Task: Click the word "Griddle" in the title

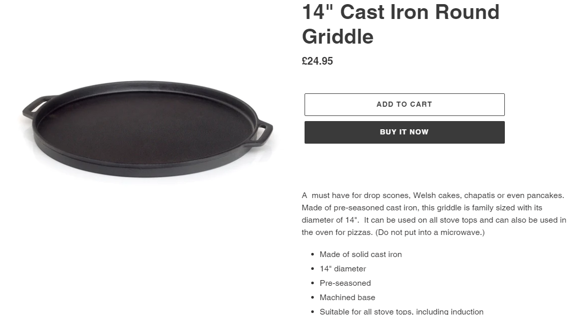Action: (337, 37)
